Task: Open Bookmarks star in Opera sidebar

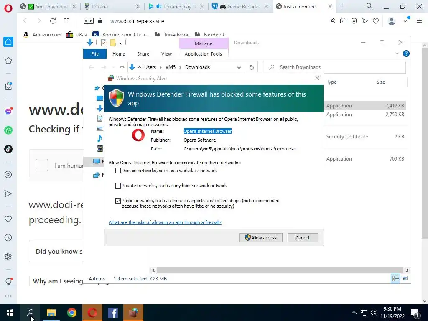Action: click(8, 61)
